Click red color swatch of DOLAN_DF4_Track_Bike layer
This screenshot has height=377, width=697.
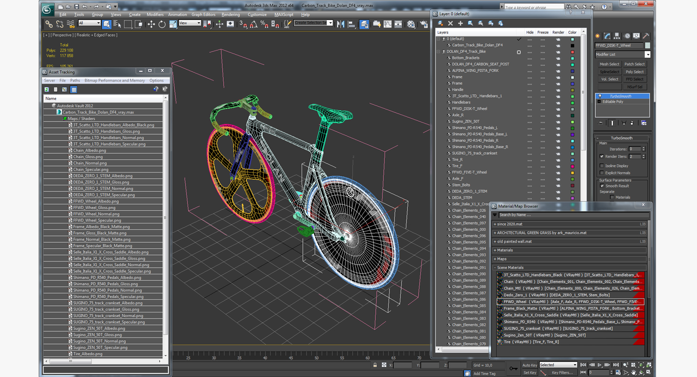click(x=572, y=52)
